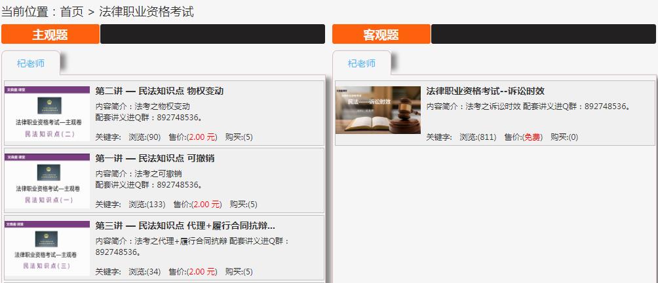Click the 免费 price label
Image resolution: width=658 pixels, height=283 pixels.
tap(533, 137)
